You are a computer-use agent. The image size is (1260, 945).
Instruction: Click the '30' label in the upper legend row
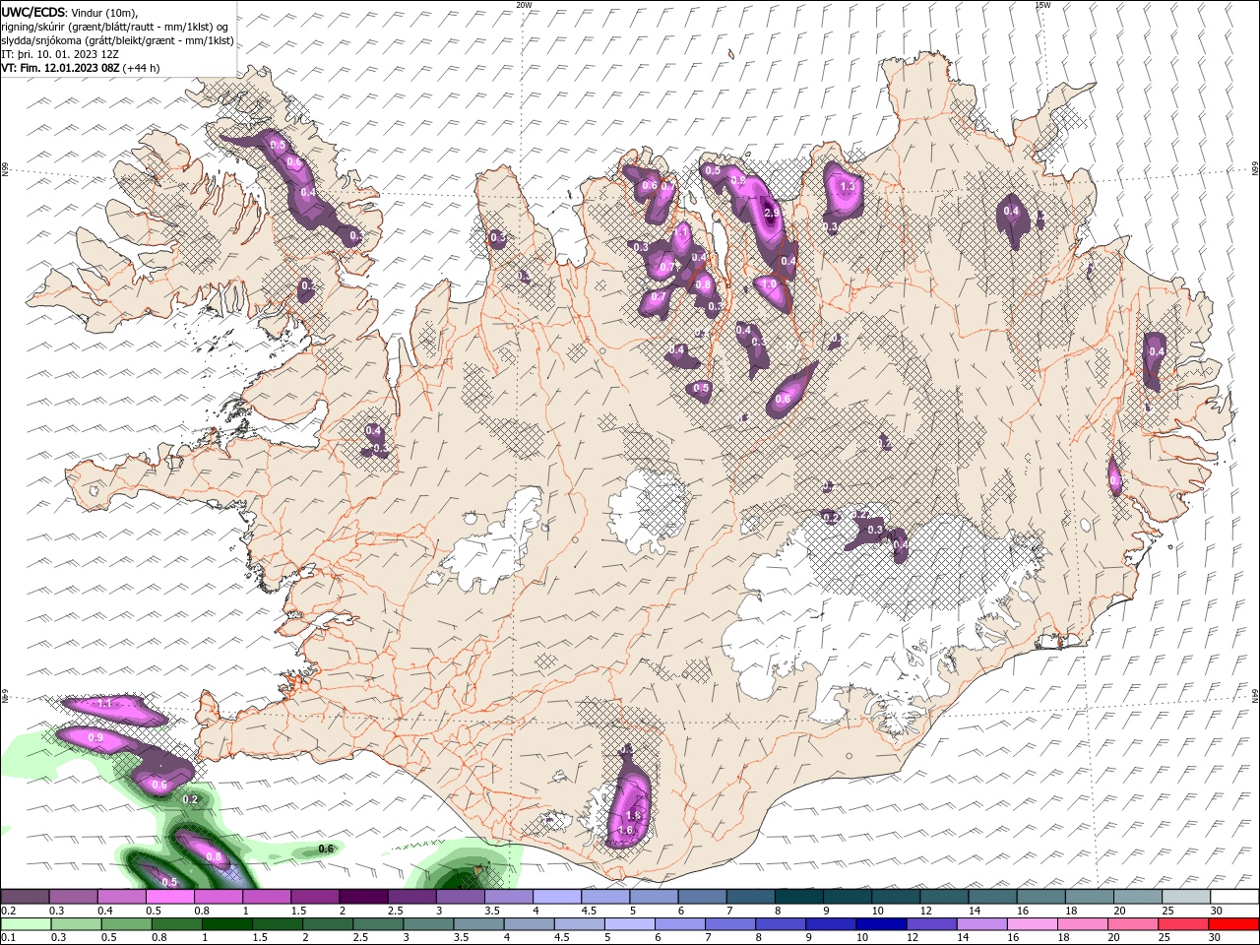(1217, 911)
